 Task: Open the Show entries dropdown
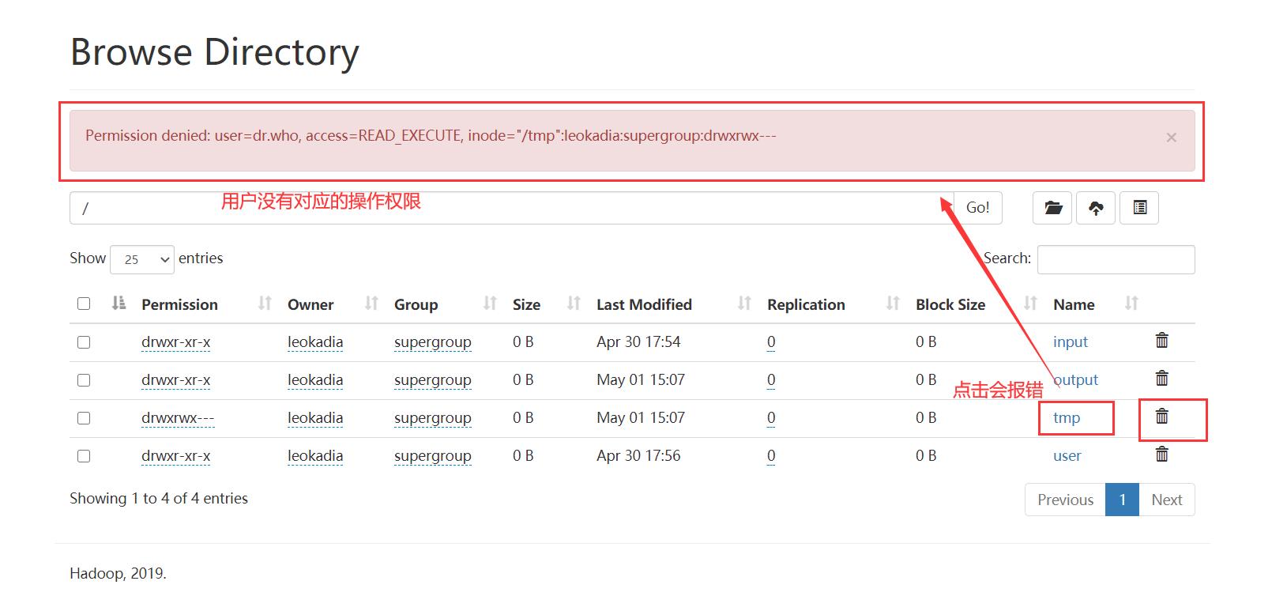click(x=142, y=259)
